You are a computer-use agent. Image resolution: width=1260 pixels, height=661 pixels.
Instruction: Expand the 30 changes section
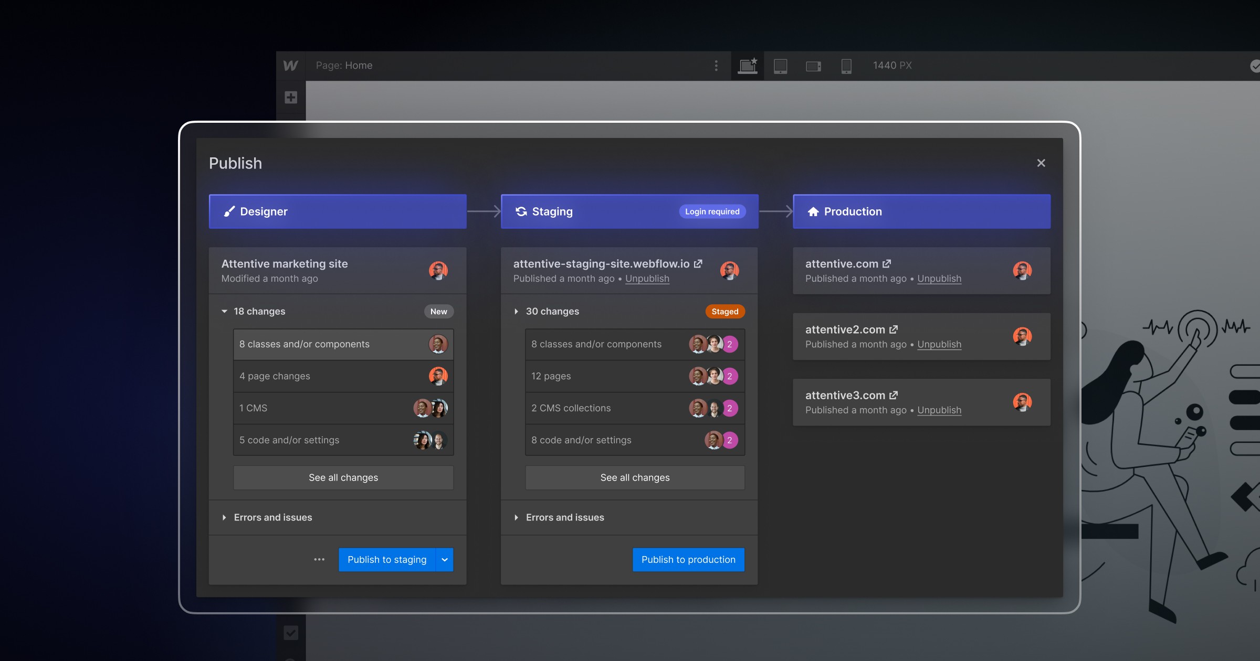click(x=516, y=311)
